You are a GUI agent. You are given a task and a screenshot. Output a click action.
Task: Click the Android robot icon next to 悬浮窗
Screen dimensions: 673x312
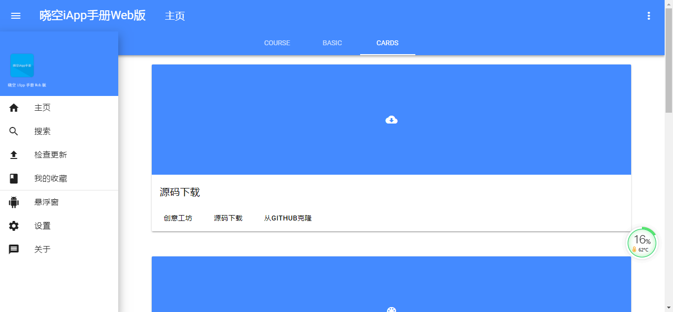click(x=13, y=202)
